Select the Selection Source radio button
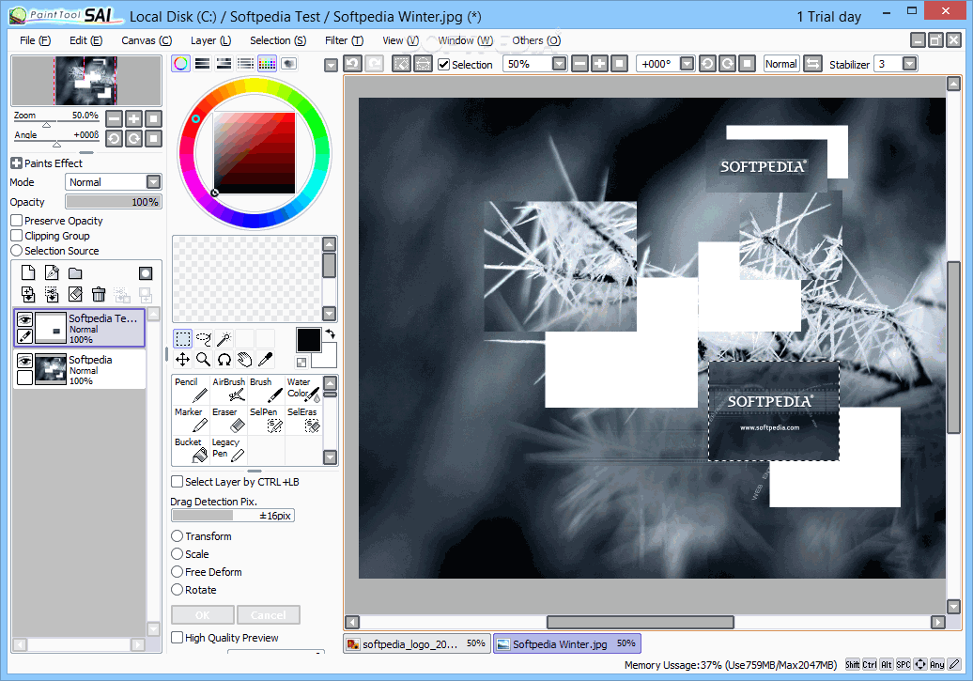973x681 pixels. [17, 250]
